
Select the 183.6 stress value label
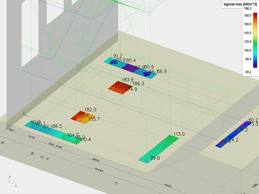128,80
